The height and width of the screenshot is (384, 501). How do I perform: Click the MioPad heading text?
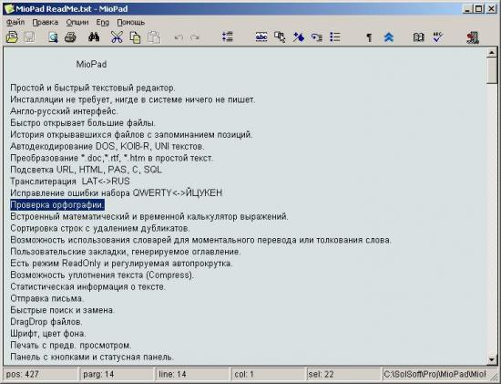tap(91, 65)
